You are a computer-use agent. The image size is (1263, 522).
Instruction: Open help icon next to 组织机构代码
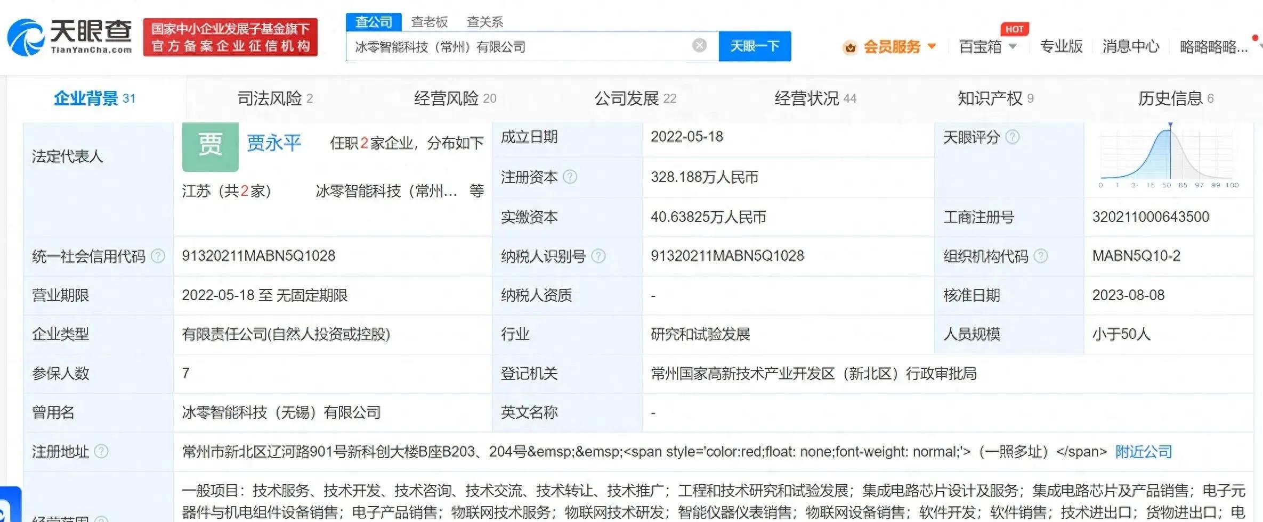(1041, 256)
